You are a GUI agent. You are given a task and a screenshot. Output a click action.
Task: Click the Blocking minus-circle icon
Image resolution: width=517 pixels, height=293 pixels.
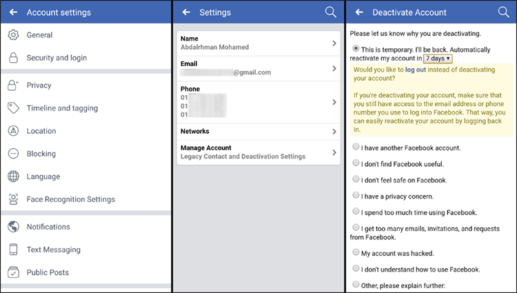[x=13, y=154]
